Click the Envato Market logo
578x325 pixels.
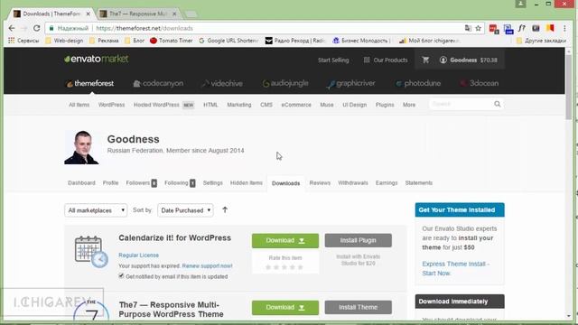[97, 59]
